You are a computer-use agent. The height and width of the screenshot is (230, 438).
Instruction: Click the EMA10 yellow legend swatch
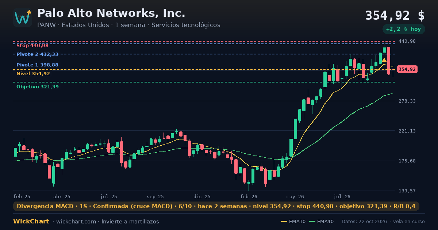click(x=284, y=222)
